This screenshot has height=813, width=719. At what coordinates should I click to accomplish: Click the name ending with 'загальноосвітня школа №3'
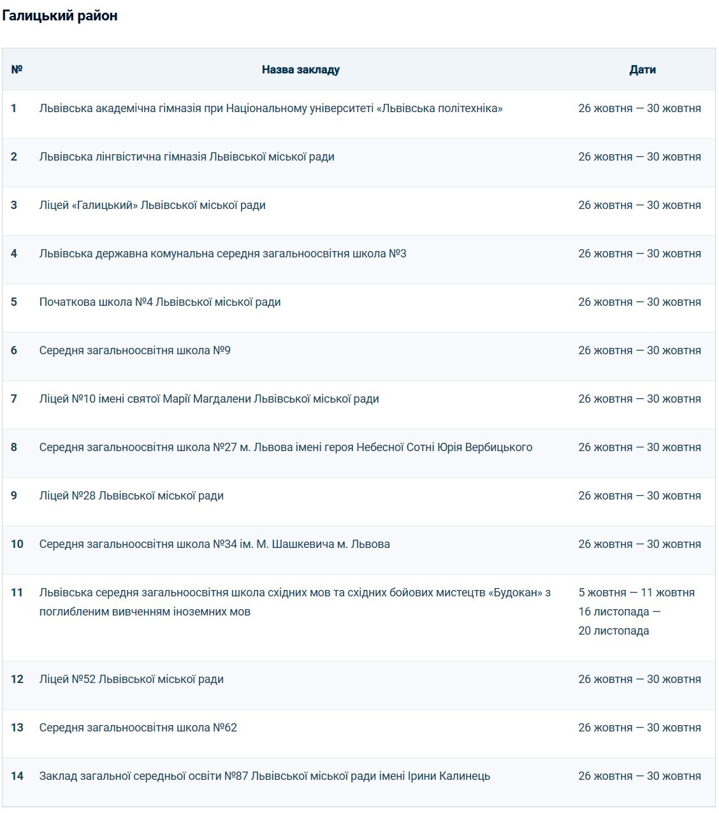[x=223, y=254]
